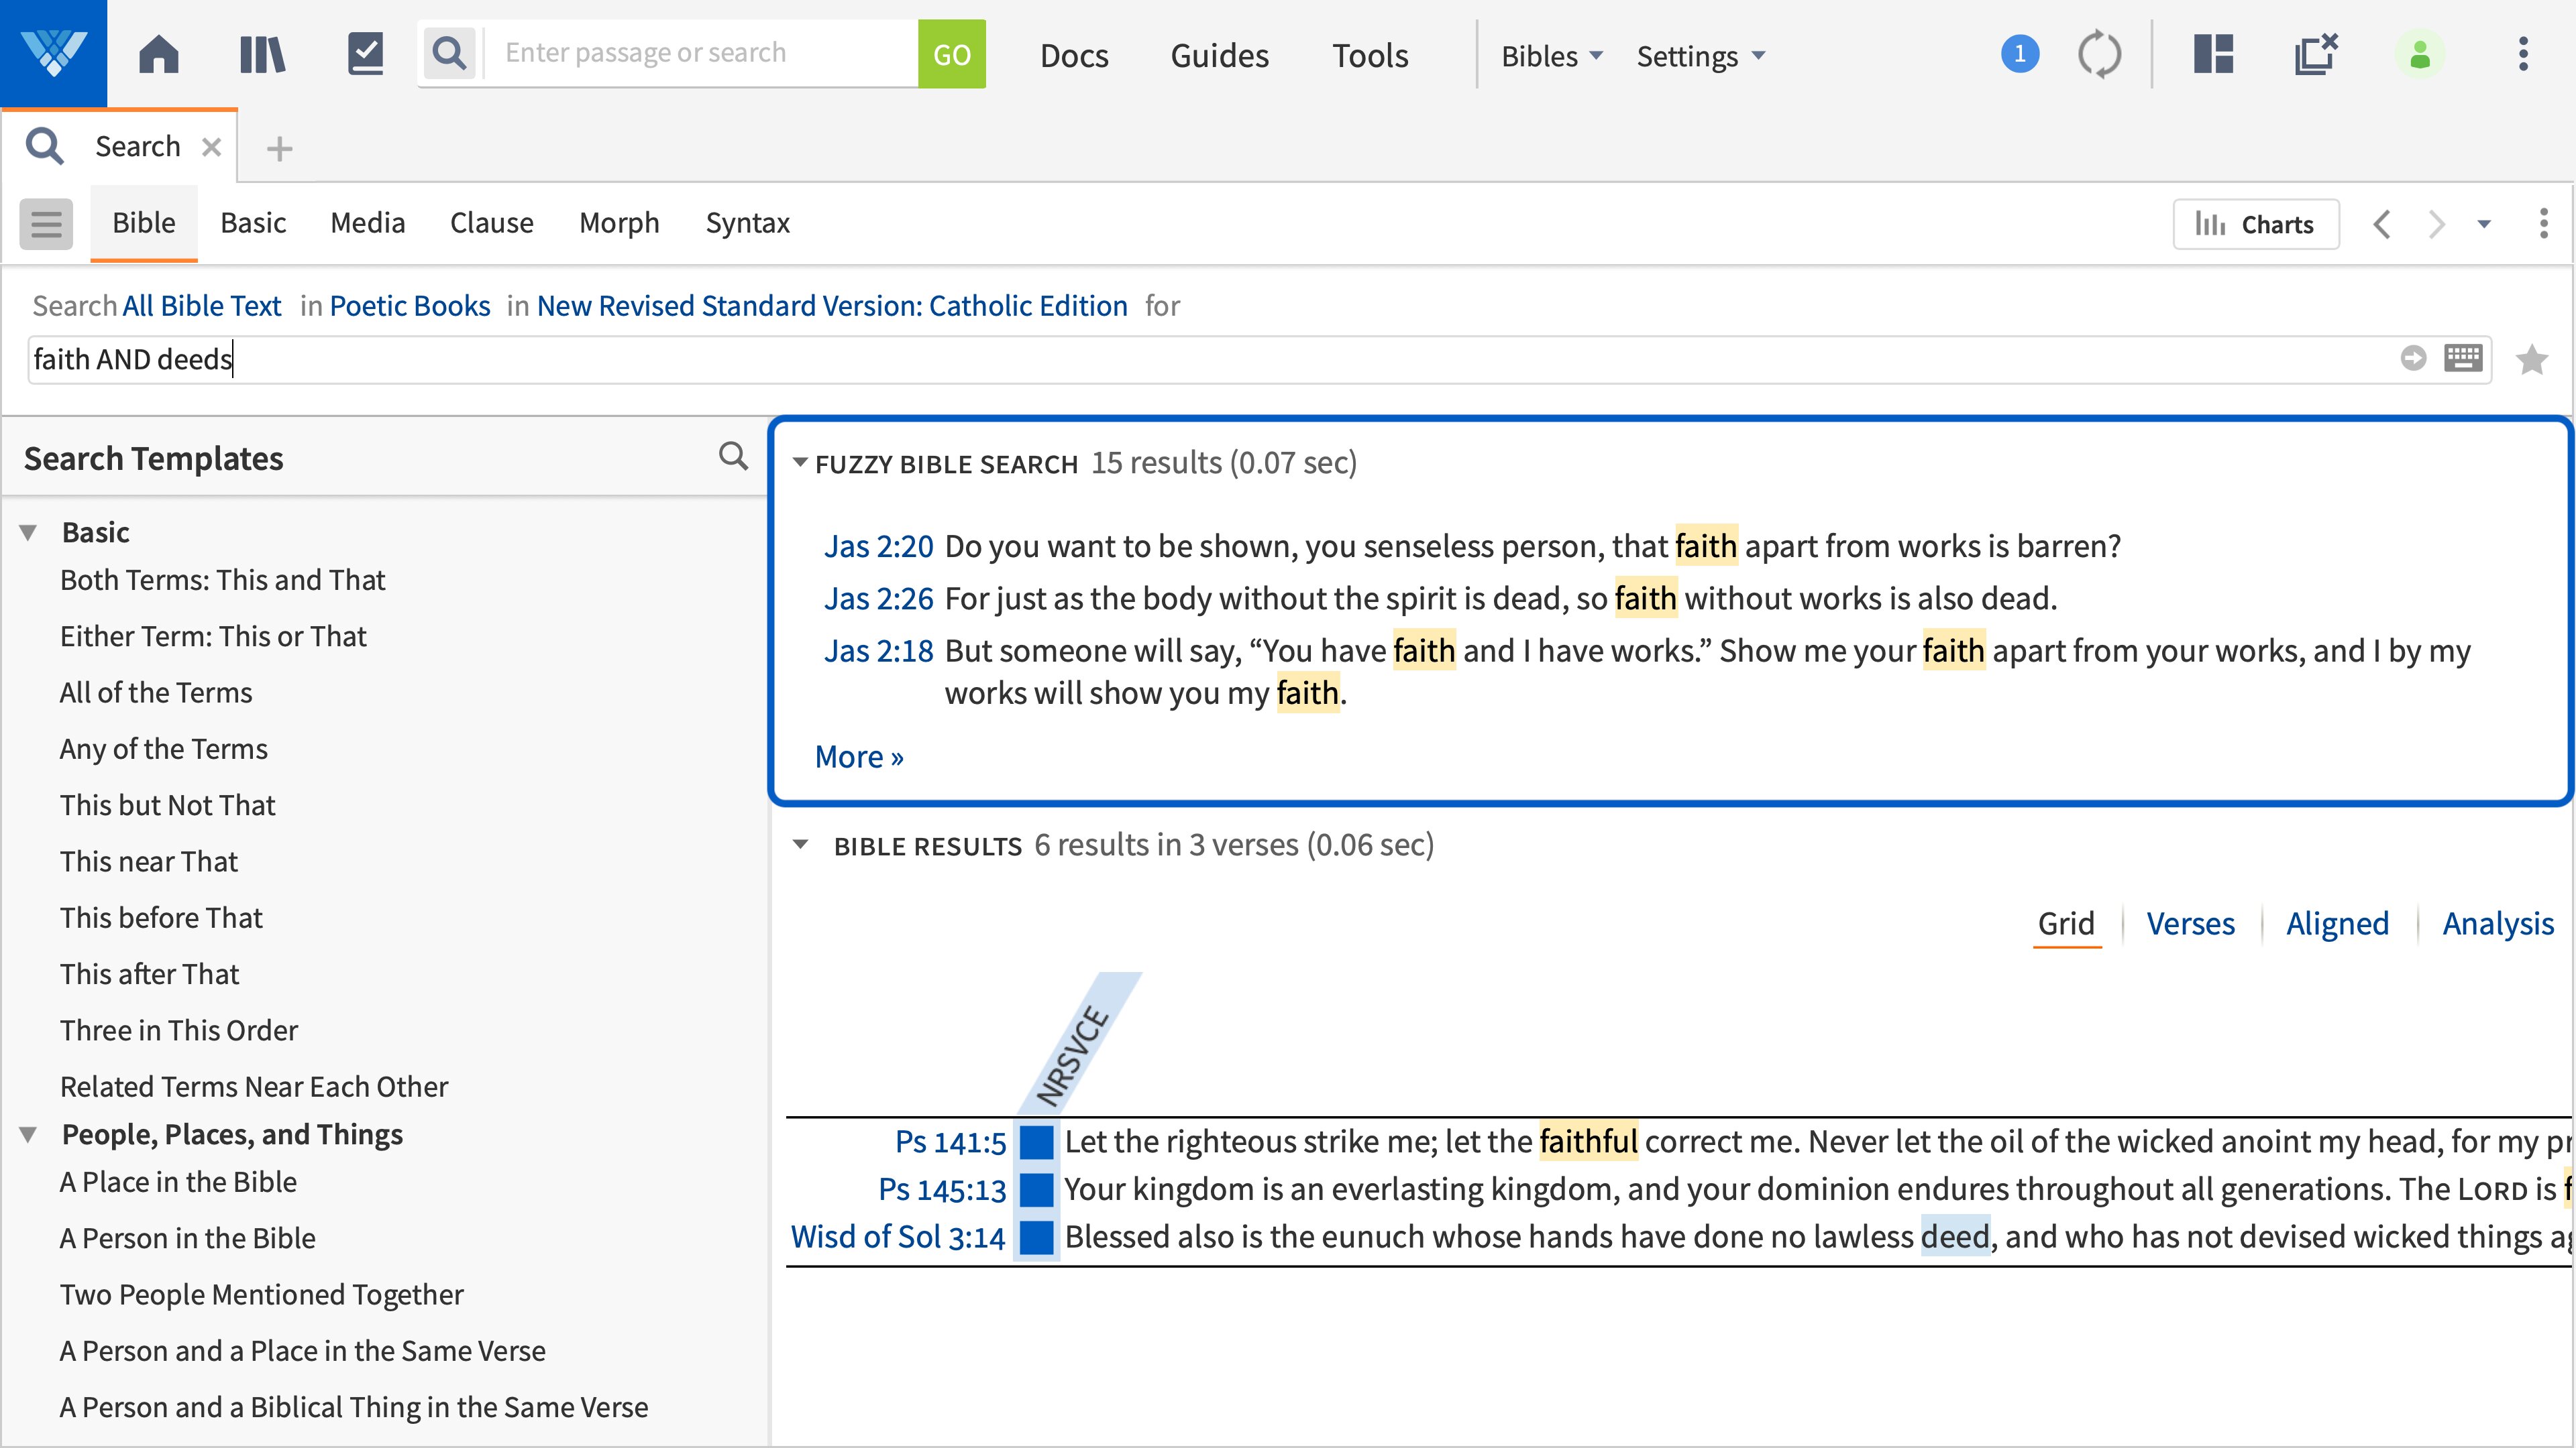
Task: Open the green user account icon
Action: [2420, 54]
